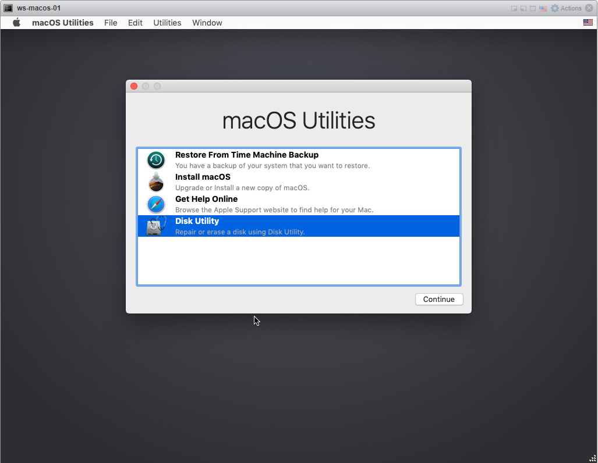Click the console icon beside ws-macos-01
Image resolution: width=598 pixels, height=463 pixels.
click(x=8, y=8)
